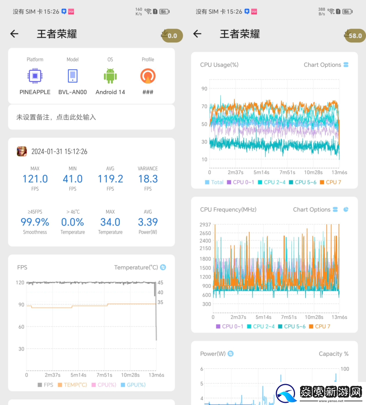
Task: Toggle Total series in CPU Usage legend
Action: click(214, 182)
